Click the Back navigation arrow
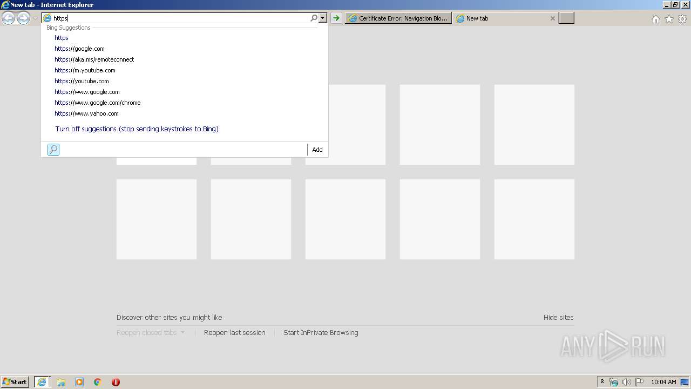The height and width of the screenshot is (389, 691). click(x=9, y=18)
